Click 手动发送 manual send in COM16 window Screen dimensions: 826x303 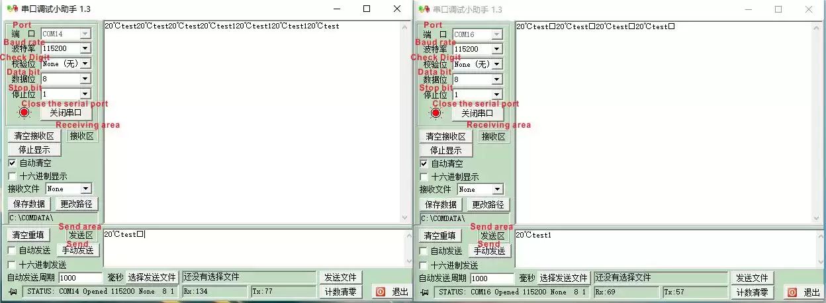pos(490,251)
